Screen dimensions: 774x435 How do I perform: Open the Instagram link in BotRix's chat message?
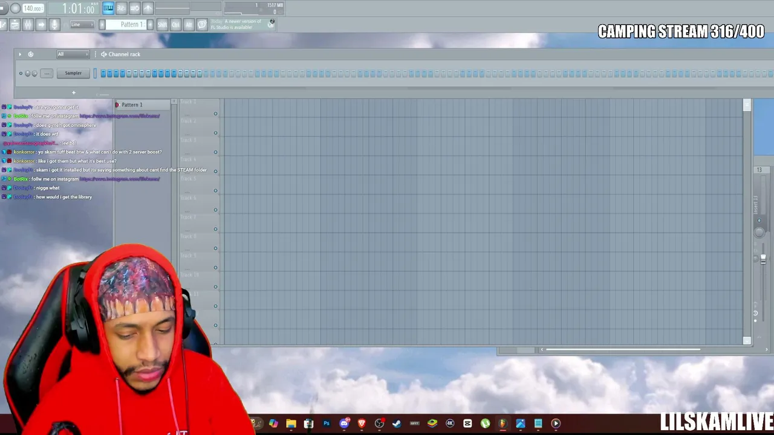[x=120, y=116]
